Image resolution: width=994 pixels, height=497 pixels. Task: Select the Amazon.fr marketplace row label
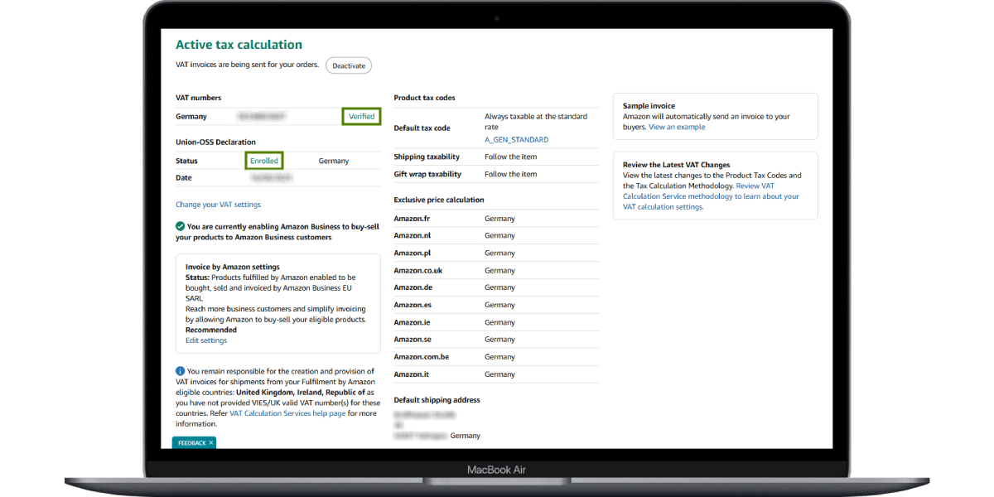pos(412,219)
